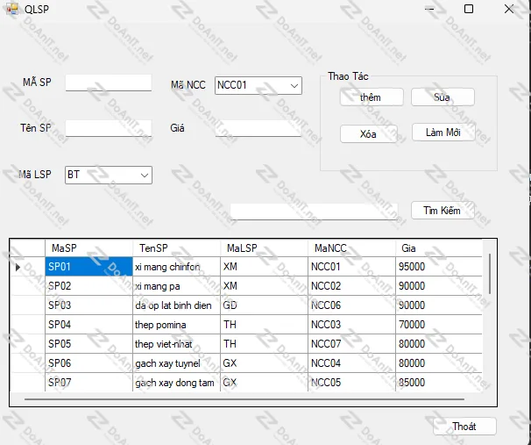Click the search text box
This screenshot has height=445, width=531.
click(315, 212)
